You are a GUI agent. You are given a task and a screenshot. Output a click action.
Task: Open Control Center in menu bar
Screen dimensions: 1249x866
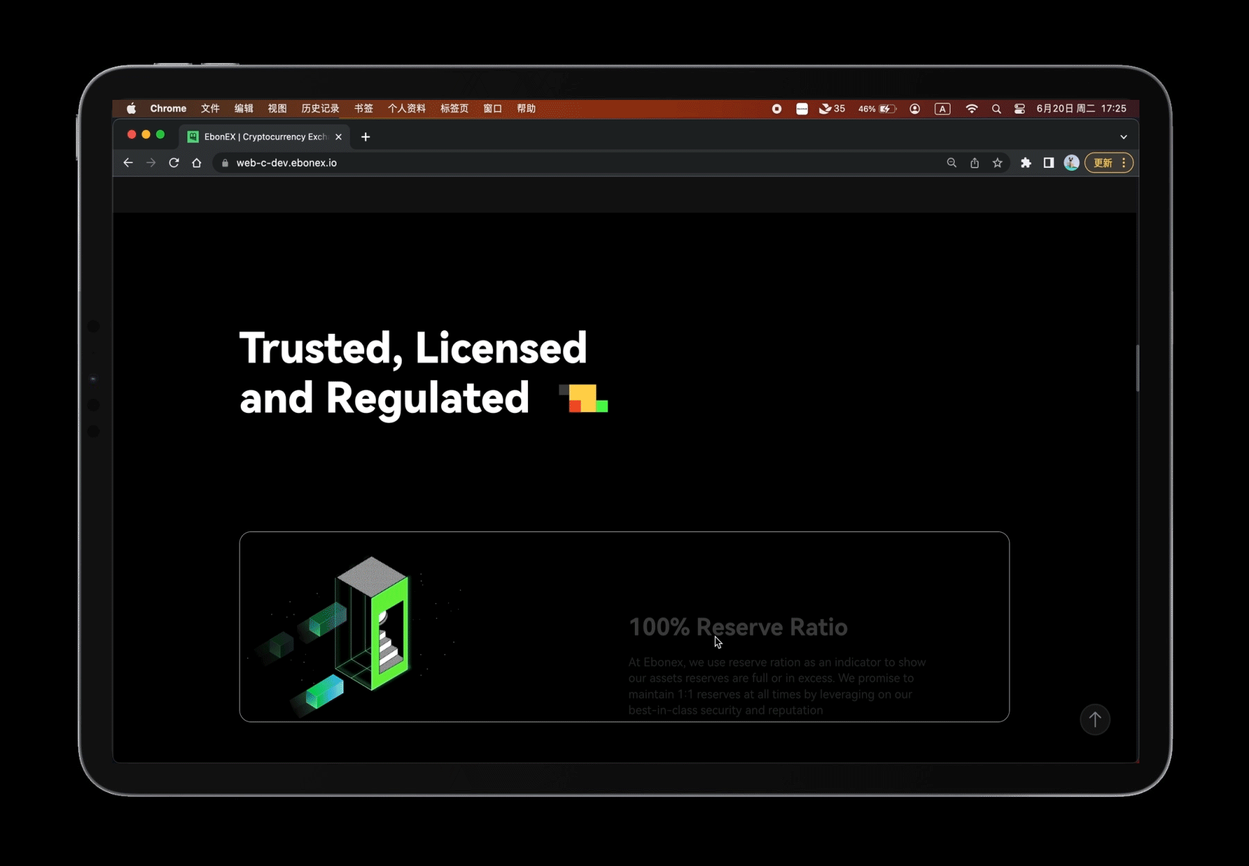tap(1019, 108)
